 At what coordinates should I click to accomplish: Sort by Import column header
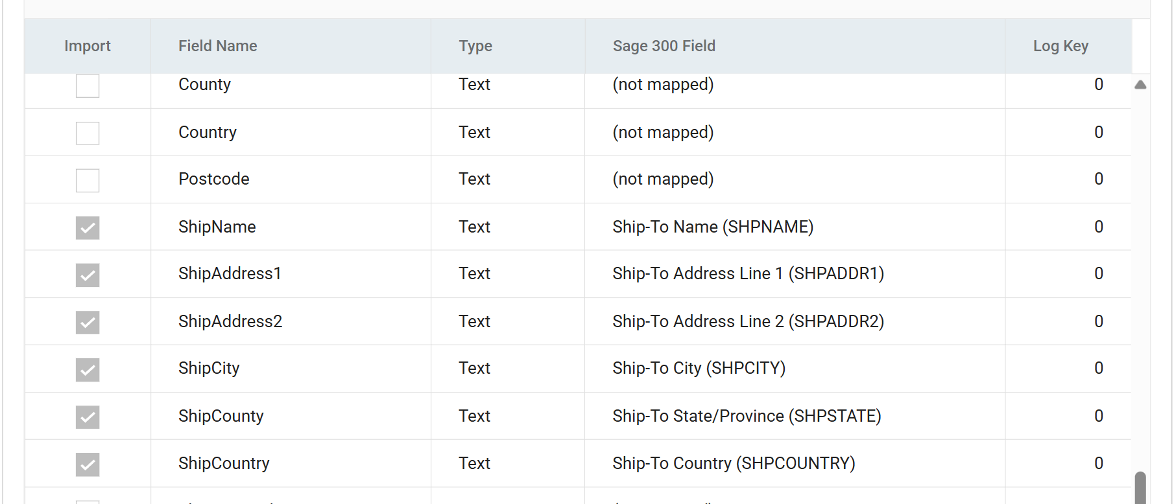tap(88, 46)
